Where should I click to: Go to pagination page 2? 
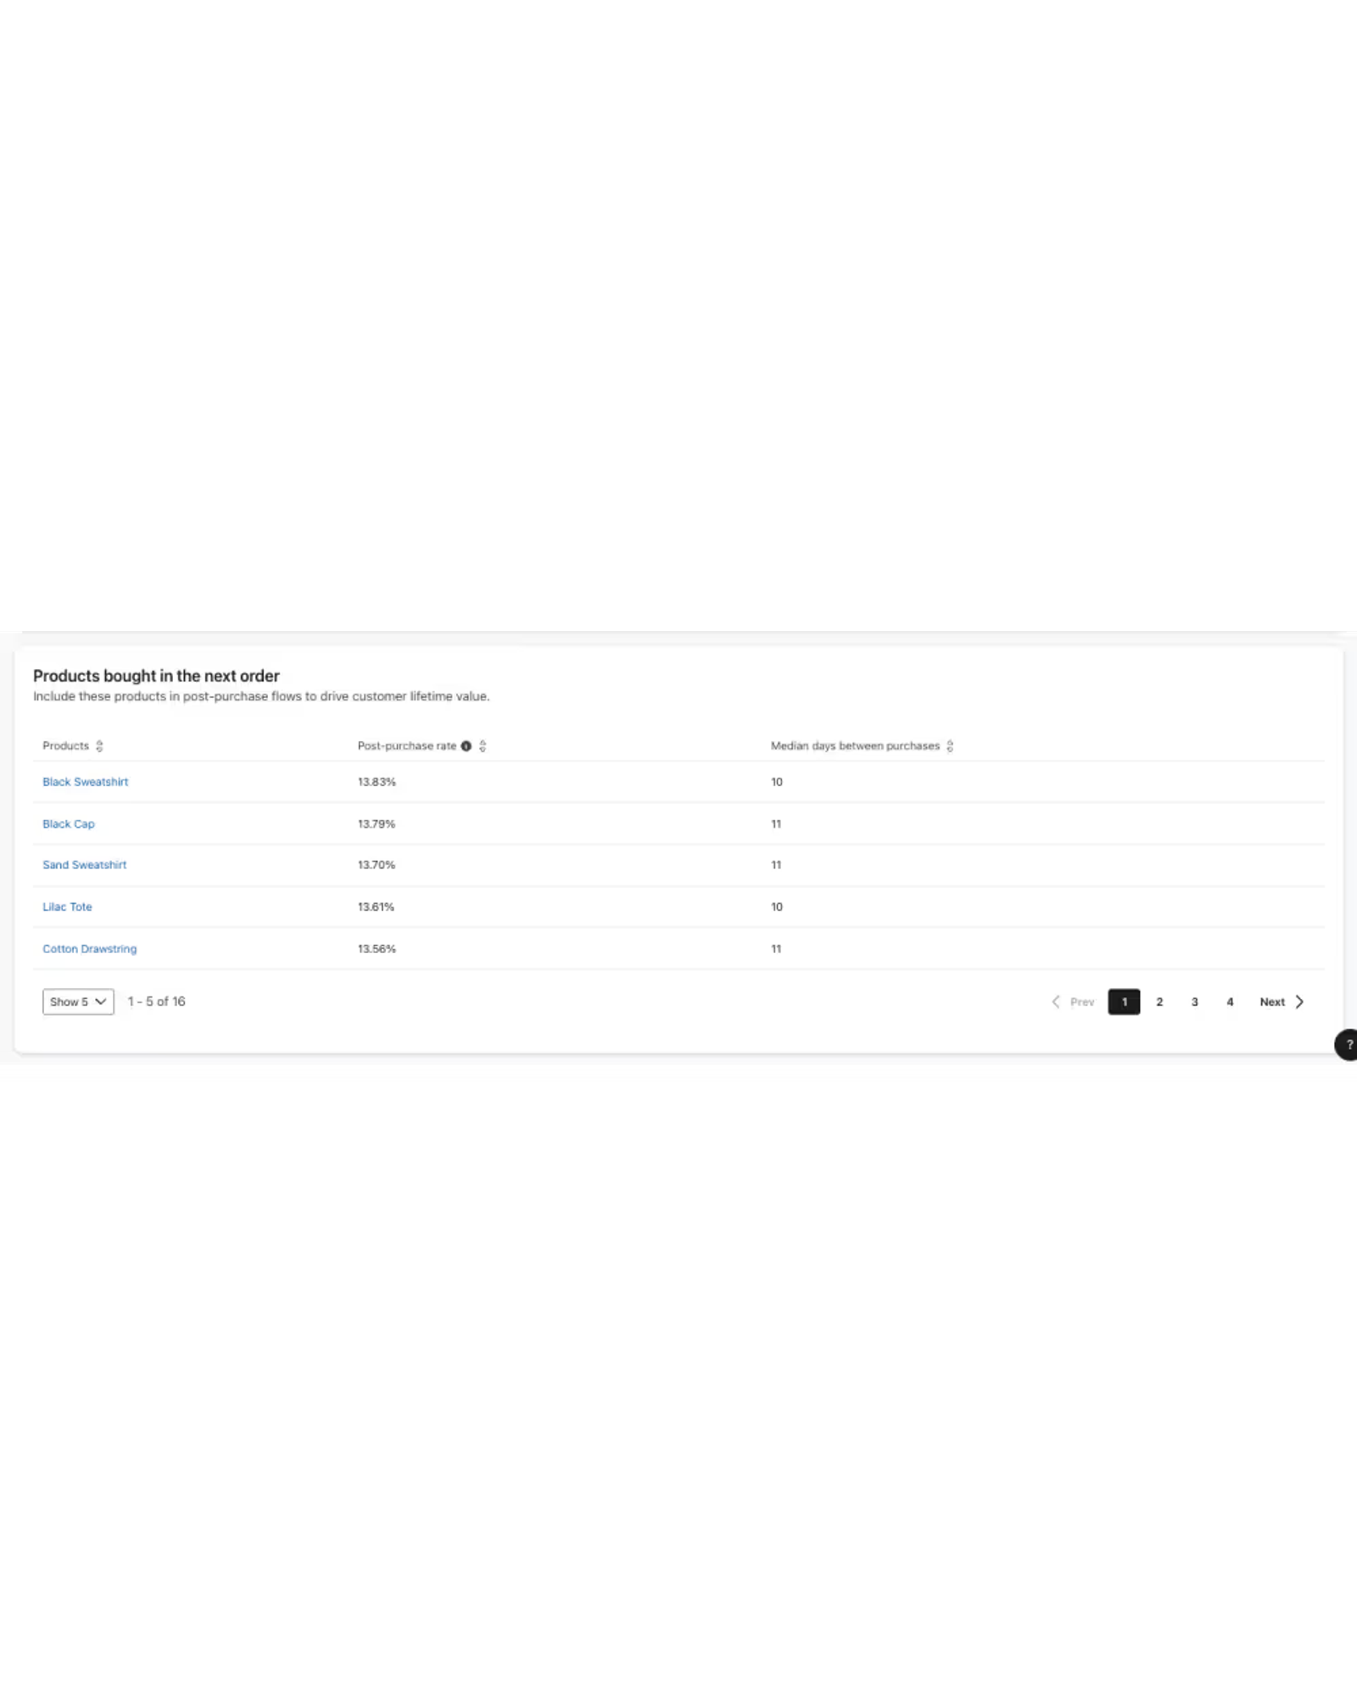(x=1159, y=1001)
